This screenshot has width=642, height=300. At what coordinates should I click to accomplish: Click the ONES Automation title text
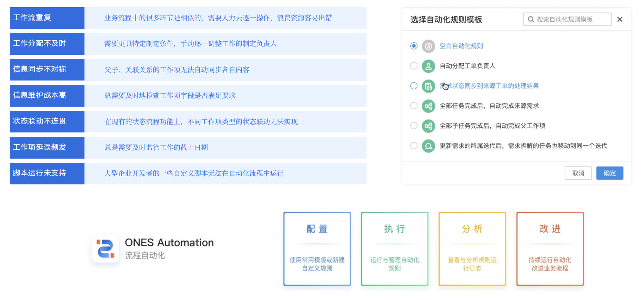click(x=169, y=243)
